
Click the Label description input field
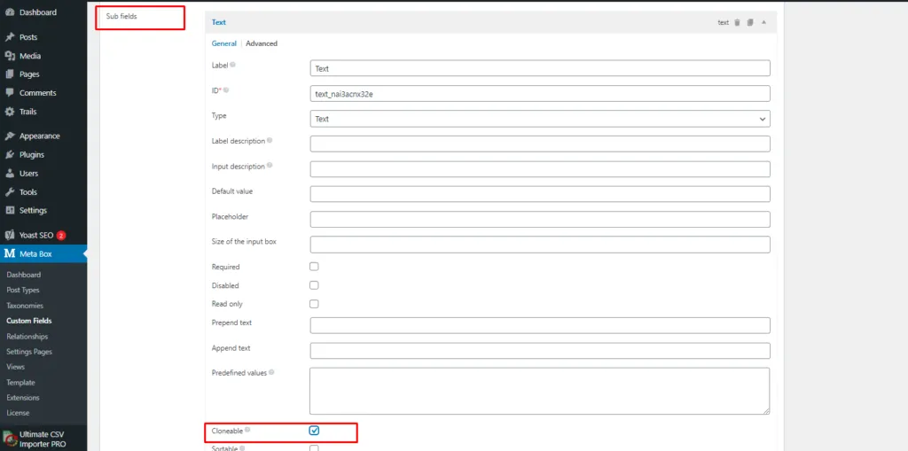[x=540, y=144]
